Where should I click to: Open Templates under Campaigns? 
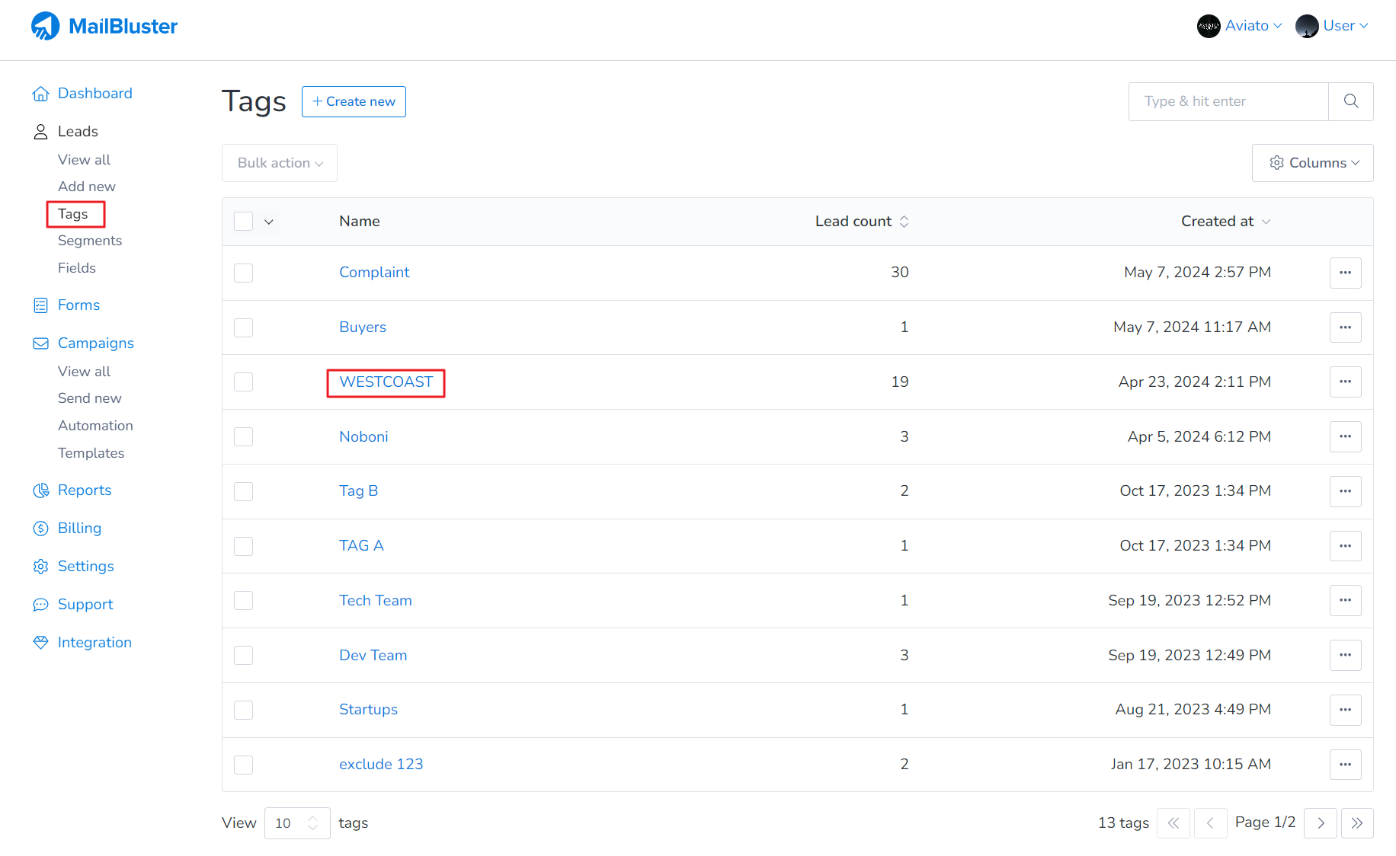(91, 453)
